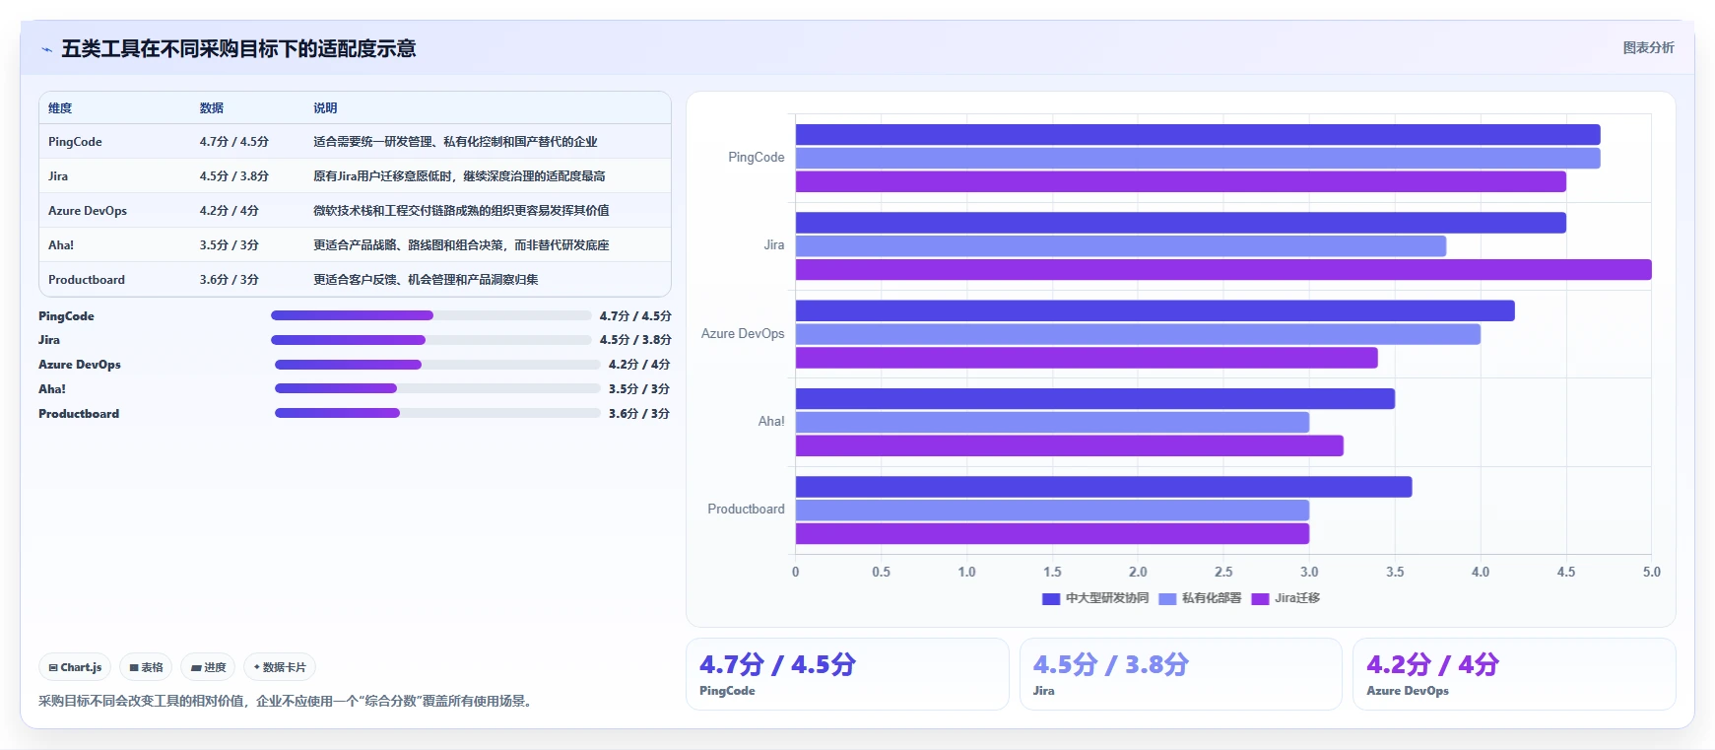Viewport: 1715px width, 750px height.
Task: Click the Productboard progress bar
Action: click(x=437, y=413)
